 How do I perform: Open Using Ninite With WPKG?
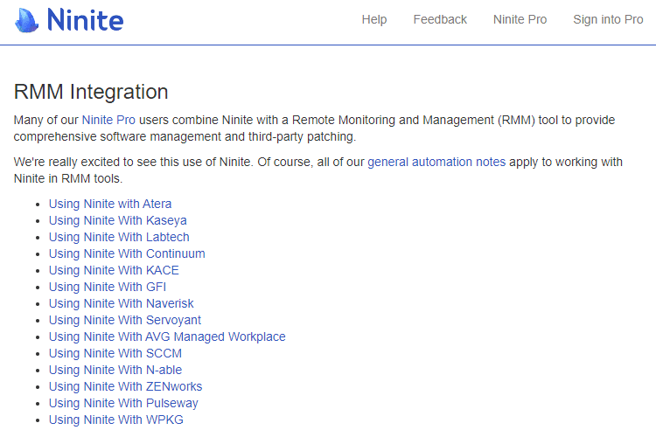[x=115, y=420]
